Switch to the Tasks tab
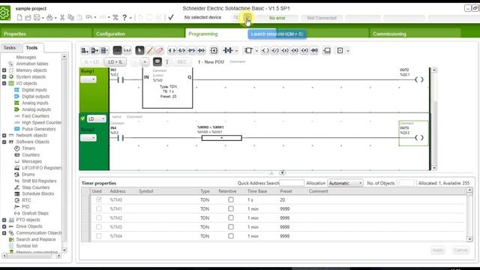Image resolution: width=480 pixels, height=270 pixels. [x=10, y=48]
